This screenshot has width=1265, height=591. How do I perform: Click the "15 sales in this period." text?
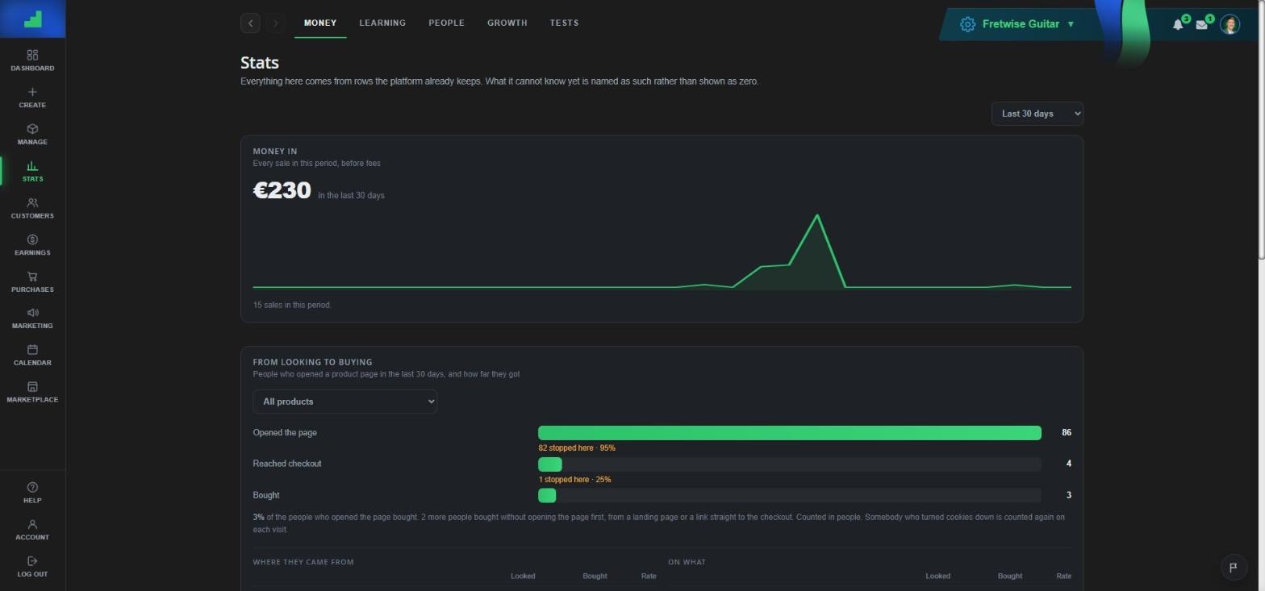(x=292, y=305)
